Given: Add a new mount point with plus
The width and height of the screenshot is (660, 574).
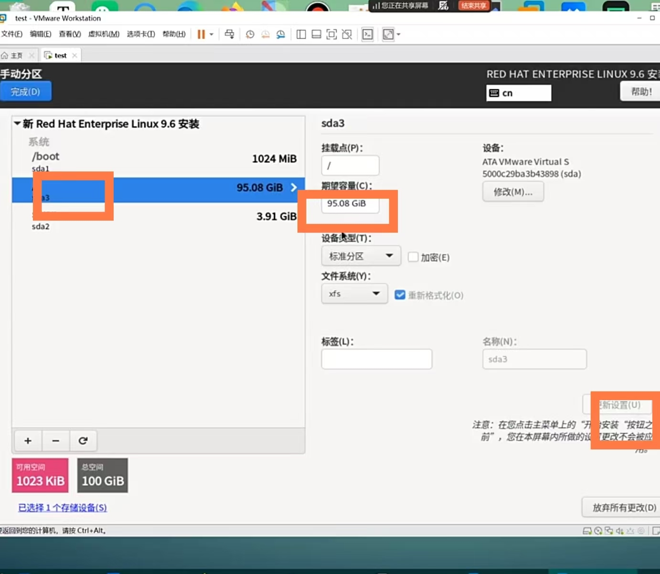Looking at the screenshot, I should tap(28, 441).
